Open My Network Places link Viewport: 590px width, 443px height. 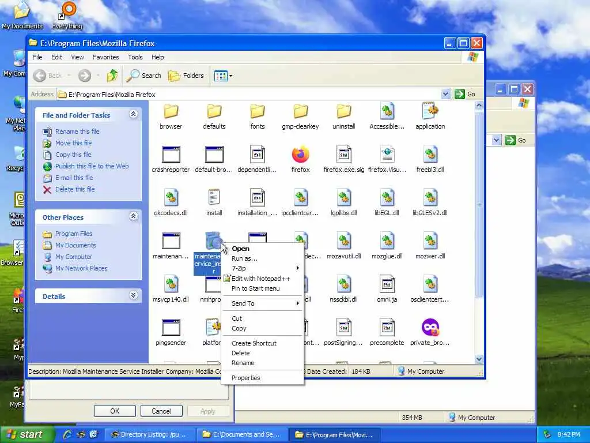coord(81,269)
